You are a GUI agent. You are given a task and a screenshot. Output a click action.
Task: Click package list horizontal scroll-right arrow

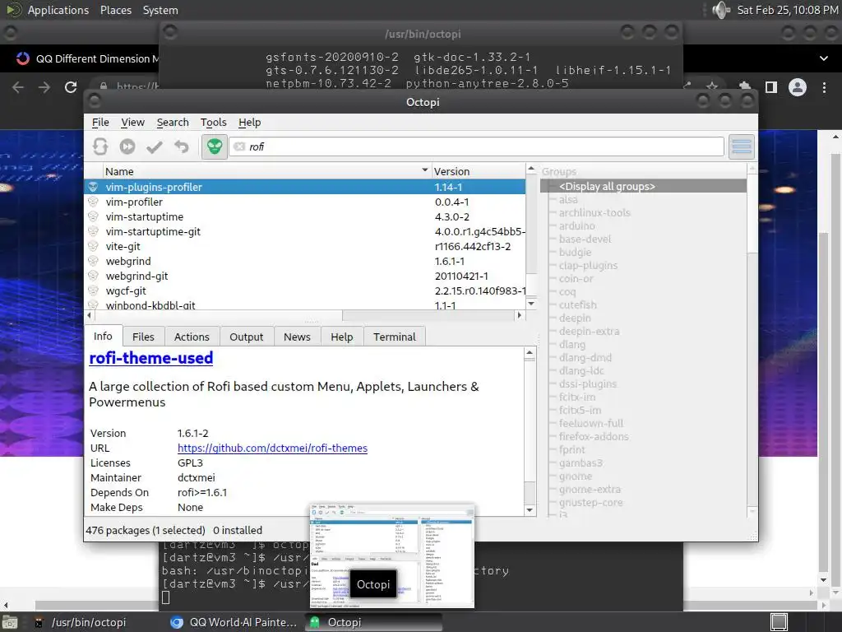(520, 315)
